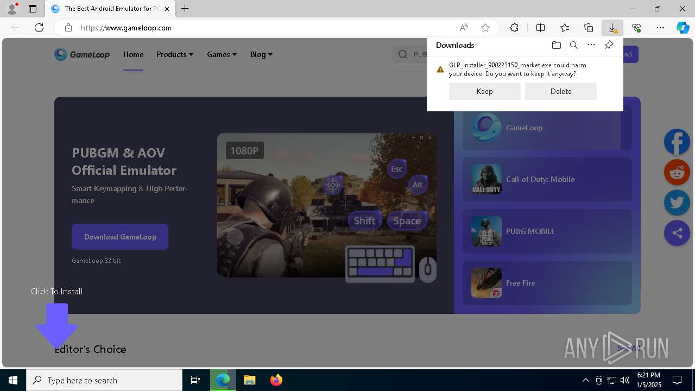Image resolution: width=695 pixels, height=391 pixels.
Task: Pin the Downloads panel
Action: (x=609, y=45)
